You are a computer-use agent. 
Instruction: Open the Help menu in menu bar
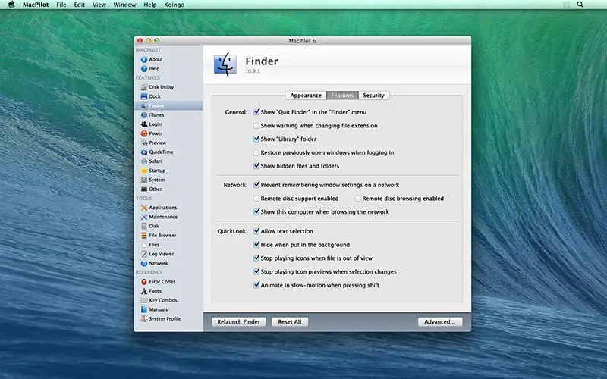pos(150,5)
